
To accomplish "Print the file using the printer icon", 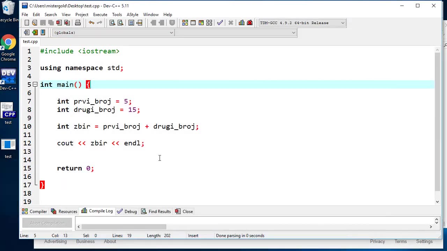I will pyautogui.click(x=78, y=23).
